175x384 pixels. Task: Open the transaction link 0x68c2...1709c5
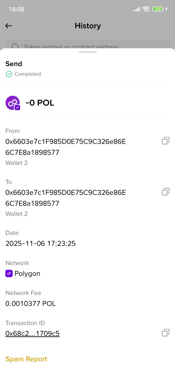click(x=32, y=333)
